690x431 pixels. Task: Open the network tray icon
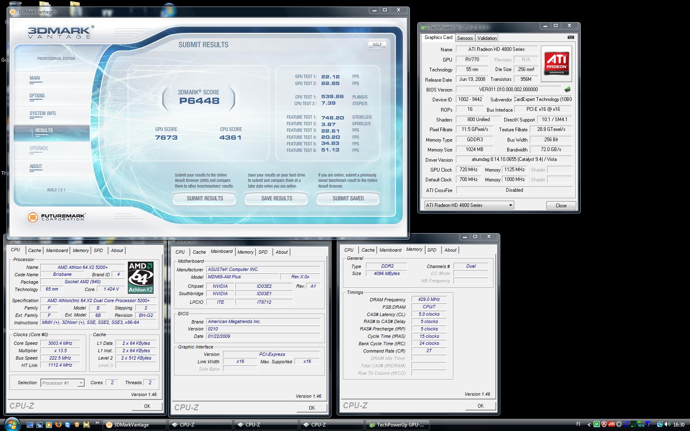[x=660, y=424]
